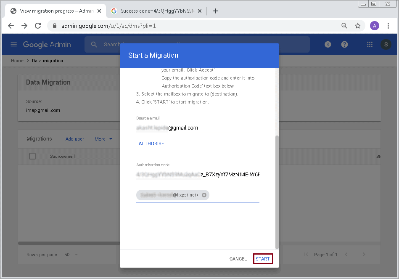Click the padlock site info icon
The height and width of the screenshot is (279, 399).
(55, 26)
